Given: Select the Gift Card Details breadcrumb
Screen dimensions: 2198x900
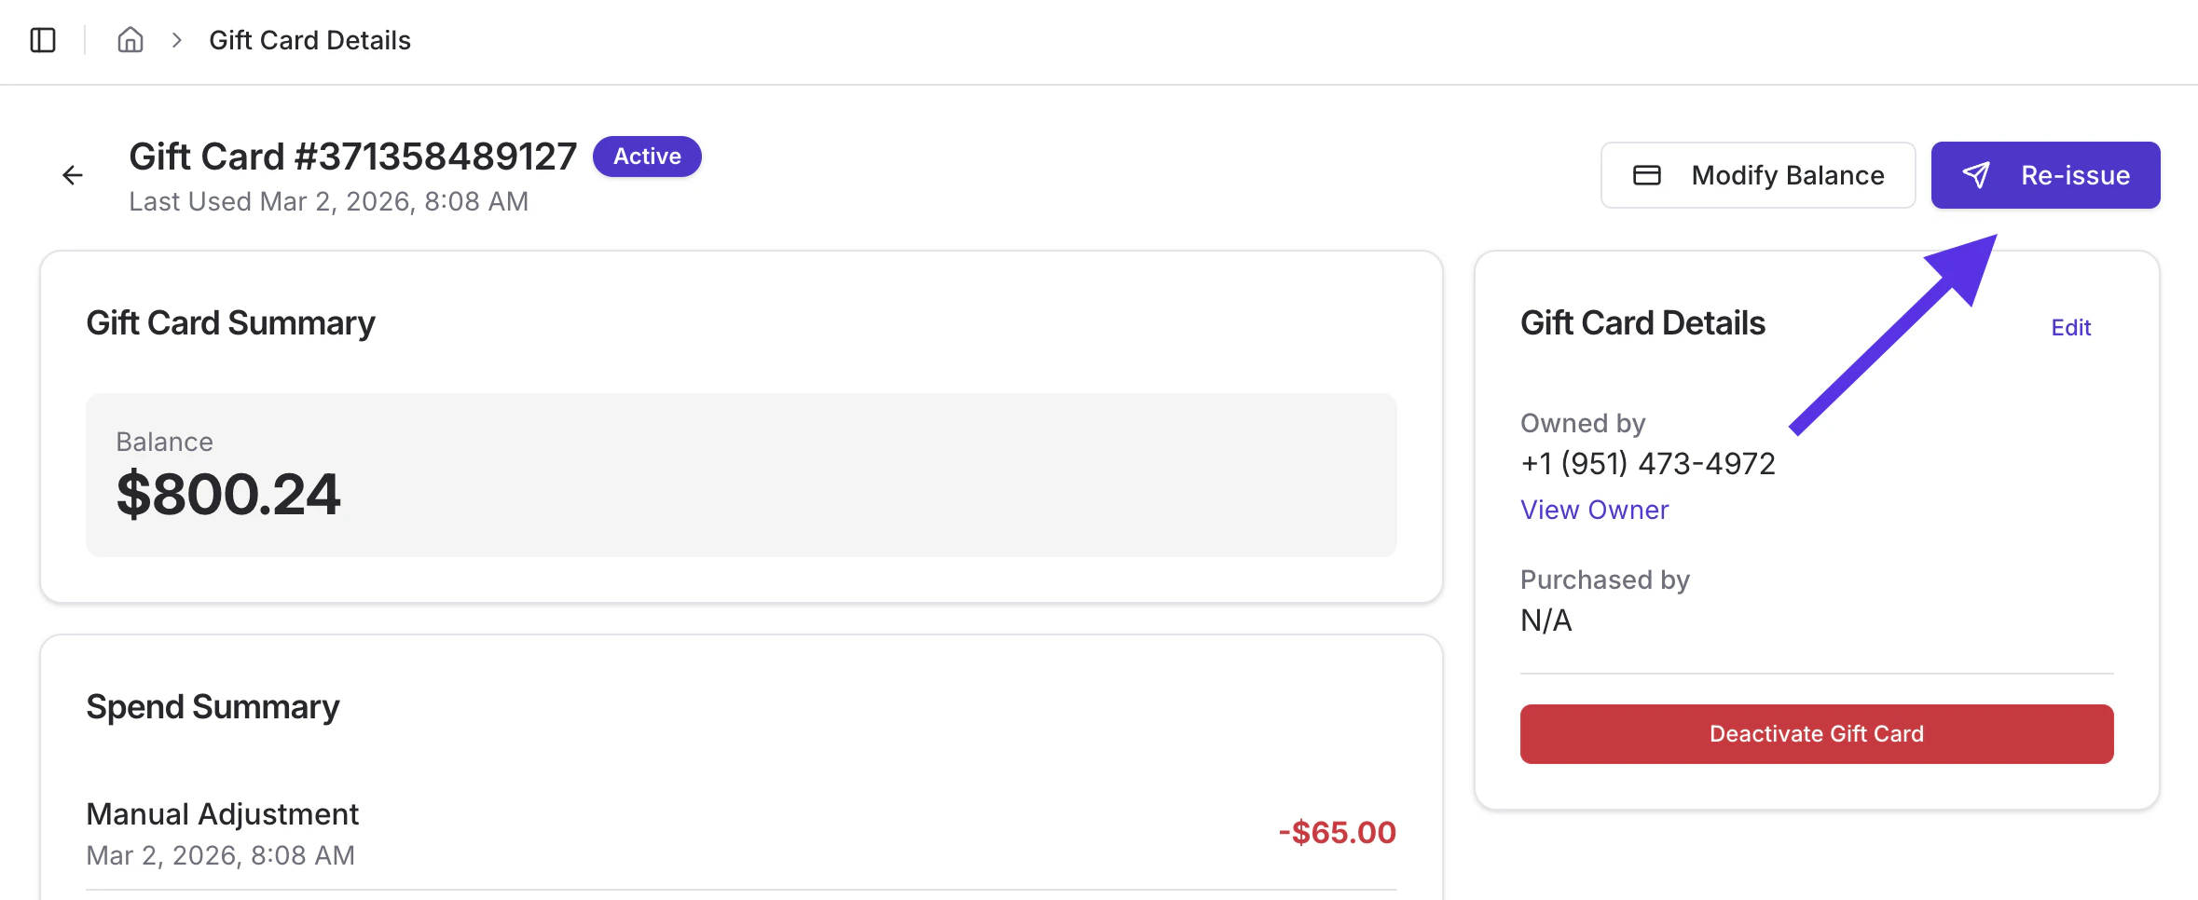Looking at the screenshot, I should click(x=309, y=40).
